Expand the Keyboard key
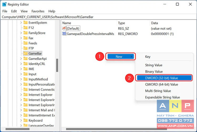 tap(21, 120)
